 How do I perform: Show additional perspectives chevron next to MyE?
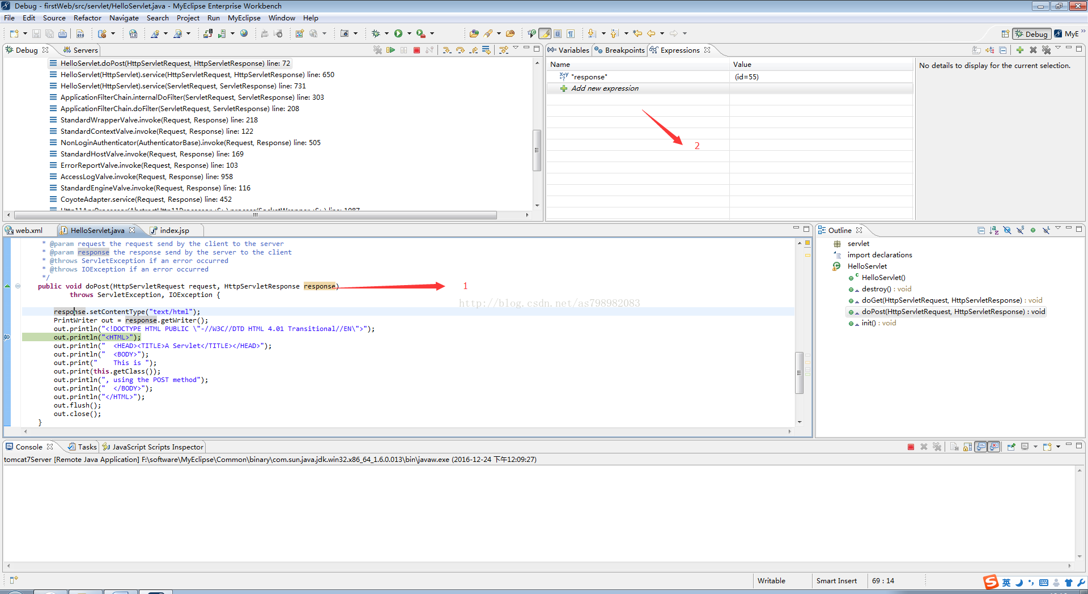click(x=1083, y=32)
